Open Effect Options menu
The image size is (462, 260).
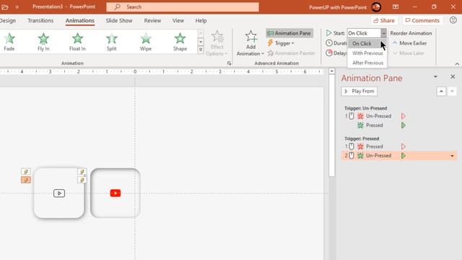pos(217,43)
